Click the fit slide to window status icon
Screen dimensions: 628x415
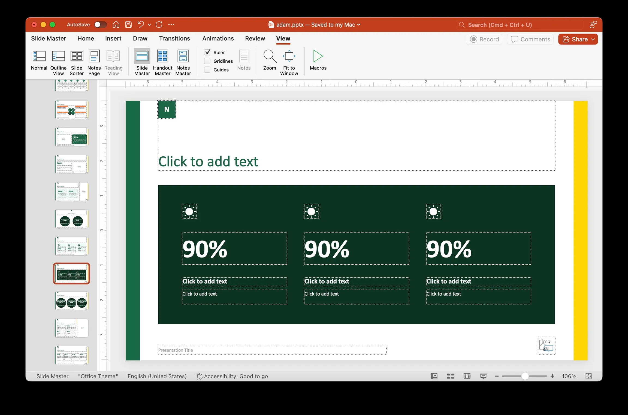tap(588, 376)
